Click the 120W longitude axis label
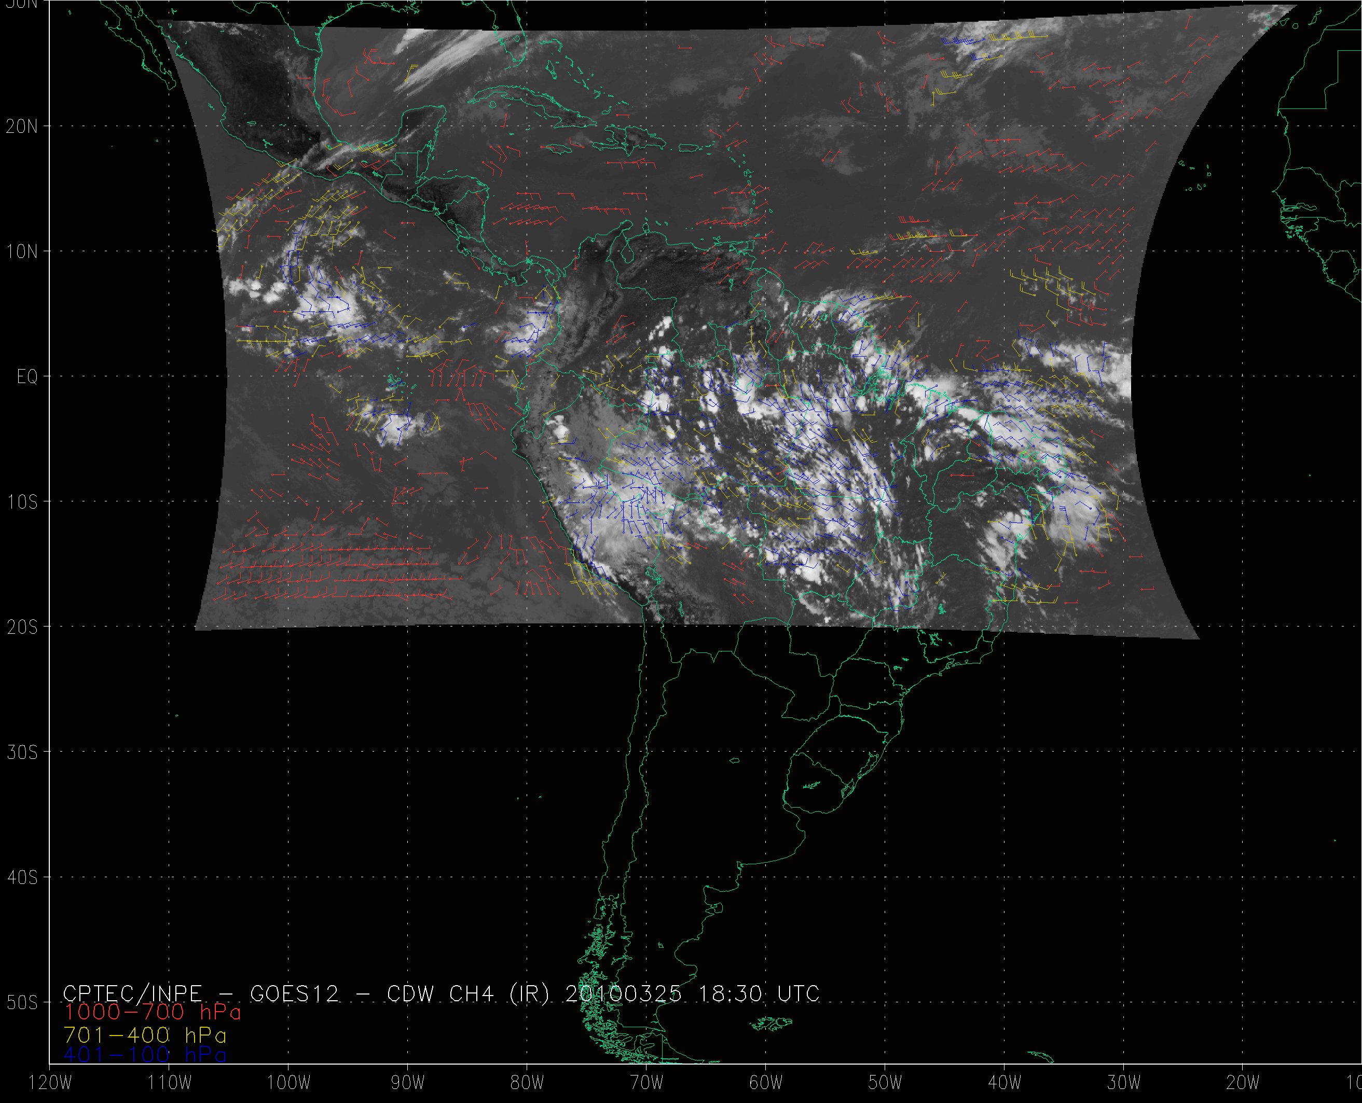Screen dimensions: 1362x1103 coord(51,1083)
